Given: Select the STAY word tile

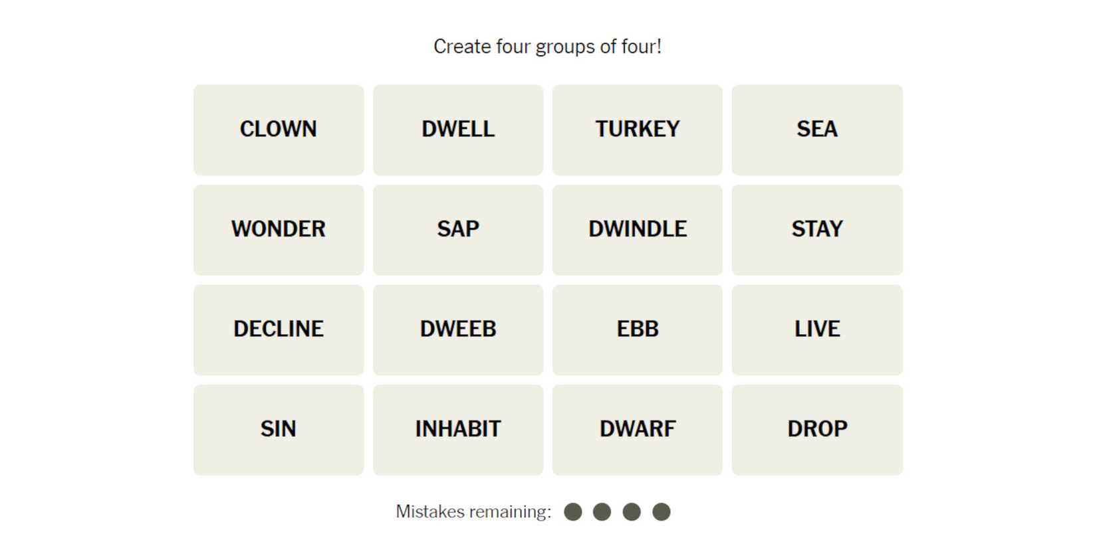Looking at the screenshot, I should (x=816, y=230).
